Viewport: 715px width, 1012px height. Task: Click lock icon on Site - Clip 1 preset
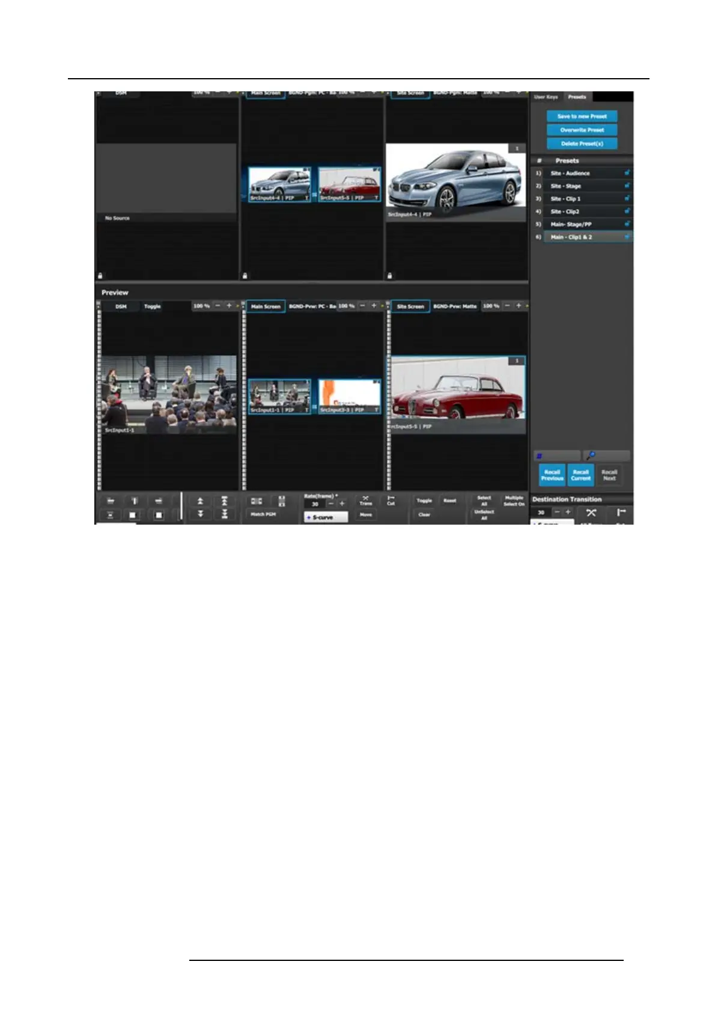click(627, 198)
